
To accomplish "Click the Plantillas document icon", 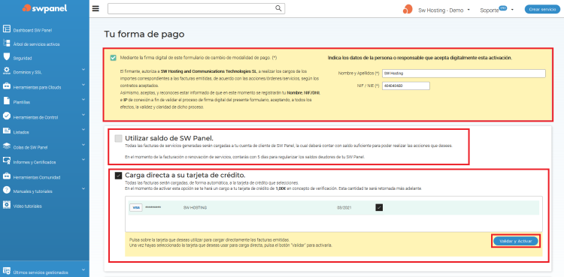I will pyautogui.click(x=7, y=101).
